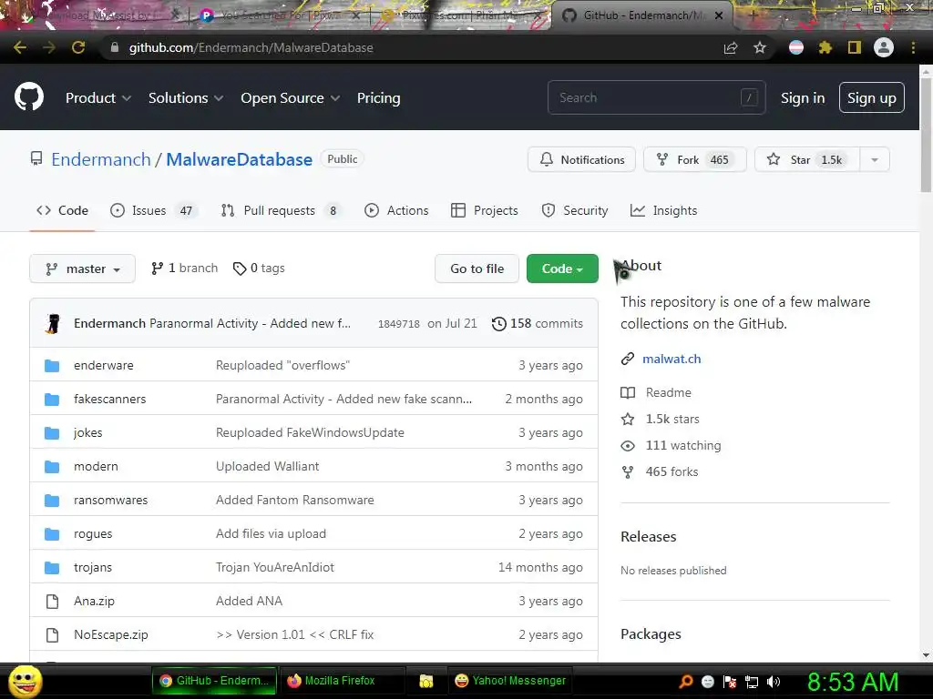This screenshot has height=699, width=933.
Task: Open the 1 branch link
Action: coord(184,268)
